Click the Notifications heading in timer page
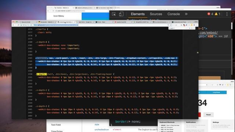Viewport: 235px width, 132px height. [191, 122]
